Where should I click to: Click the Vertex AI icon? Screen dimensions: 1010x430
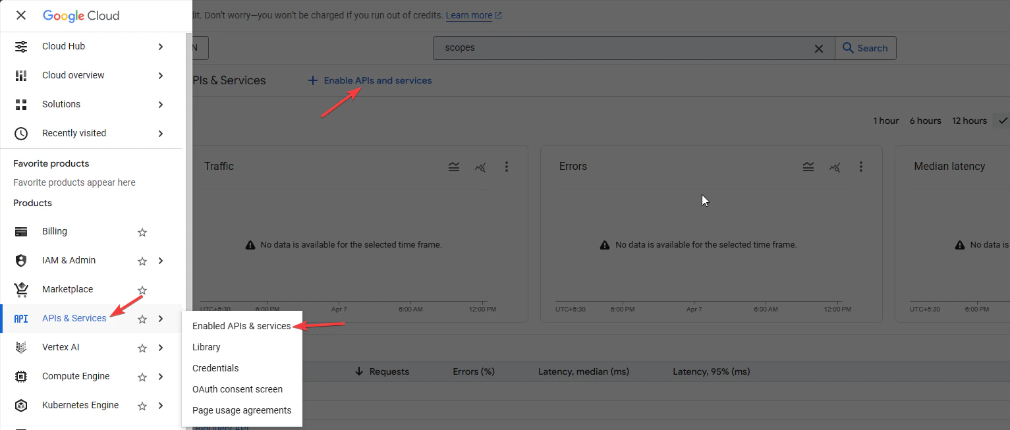click(21, 348)
